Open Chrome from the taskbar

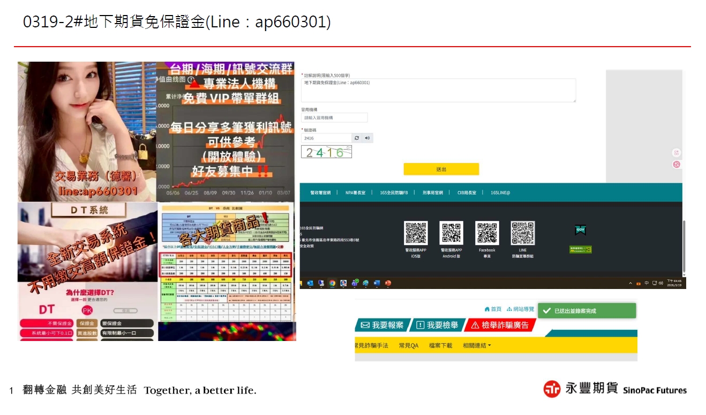click(332, 283)
